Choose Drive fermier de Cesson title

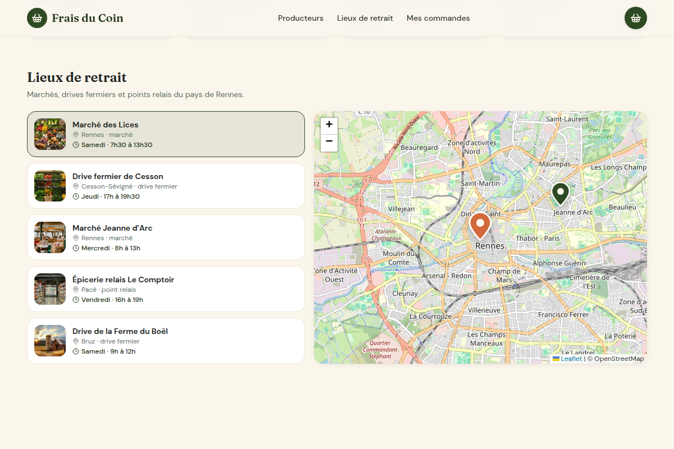coord(118,176)
